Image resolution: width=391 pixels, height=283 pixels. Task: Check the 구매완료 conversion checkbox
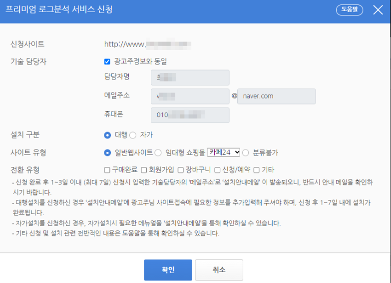[x=107, y=170]
